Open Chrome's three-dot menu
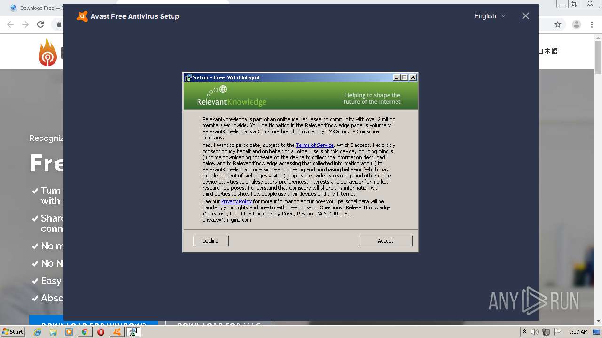This screenshot has height=338, width=602. 593,24
